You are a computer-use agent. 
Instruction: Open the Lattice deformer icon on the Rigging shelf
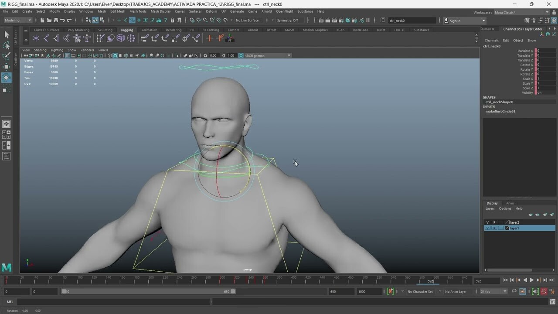pos(121,38)
